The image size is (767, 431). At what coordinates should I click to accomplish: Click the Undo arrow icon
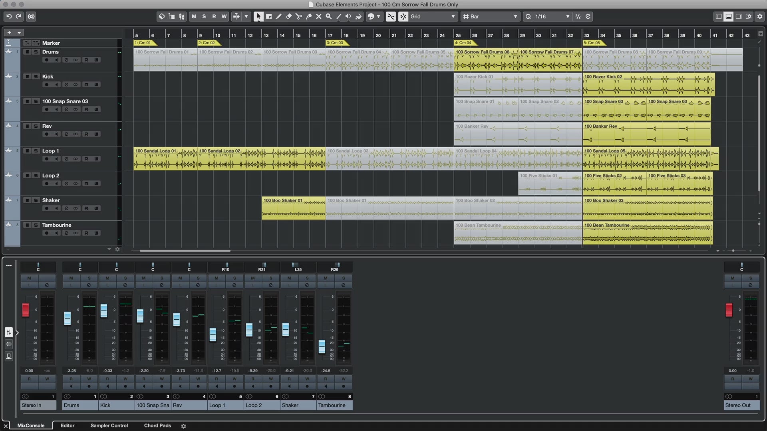(9, 16)
